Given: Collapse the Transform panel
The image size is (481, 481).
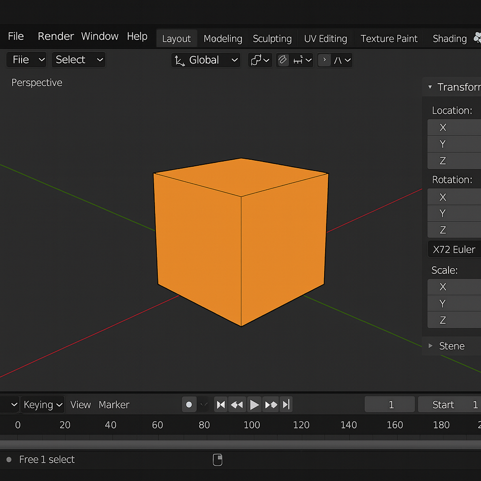Looking at the screenshot, I should 430,87.
